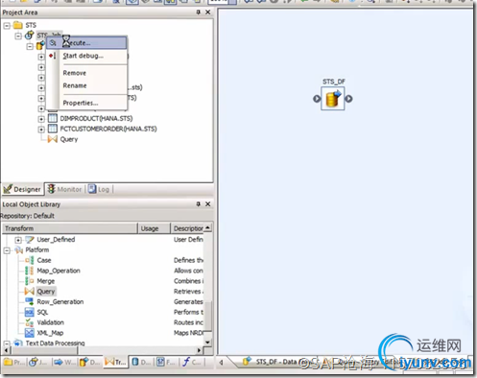Collapse the Text Data Processing group
This screenshot has height=378, width=477.
(x=7, y=343)
